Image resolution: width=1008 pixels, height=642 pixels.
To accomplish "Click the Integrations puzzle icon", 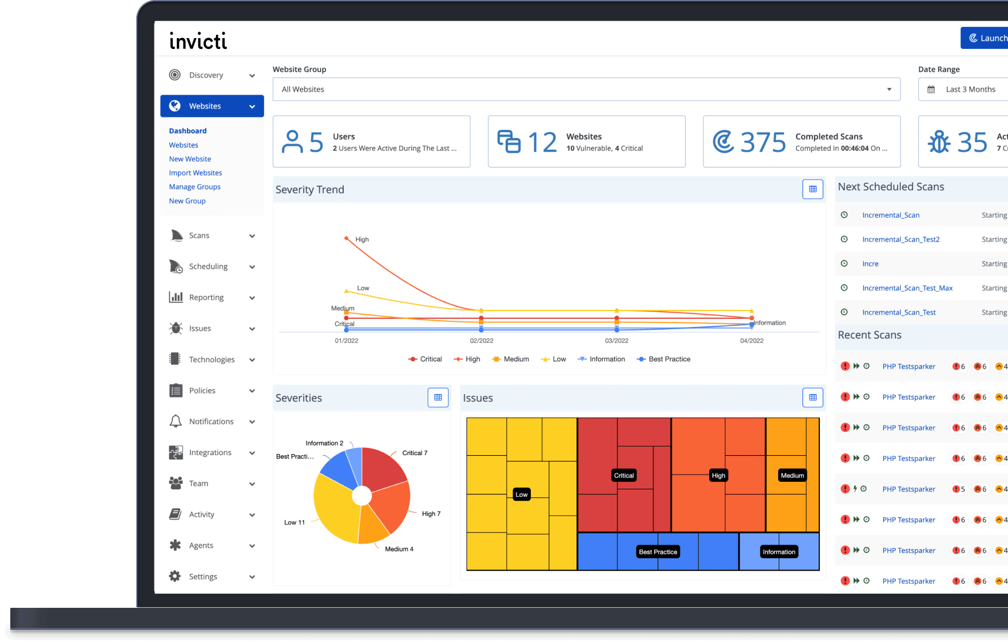I will coord(176,452).
